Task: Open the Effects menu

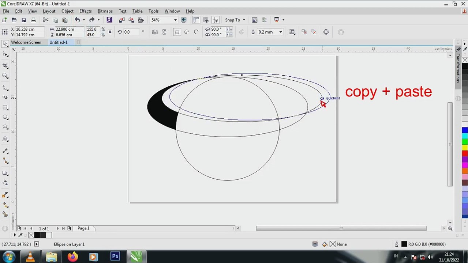Action: click(85, 11)
